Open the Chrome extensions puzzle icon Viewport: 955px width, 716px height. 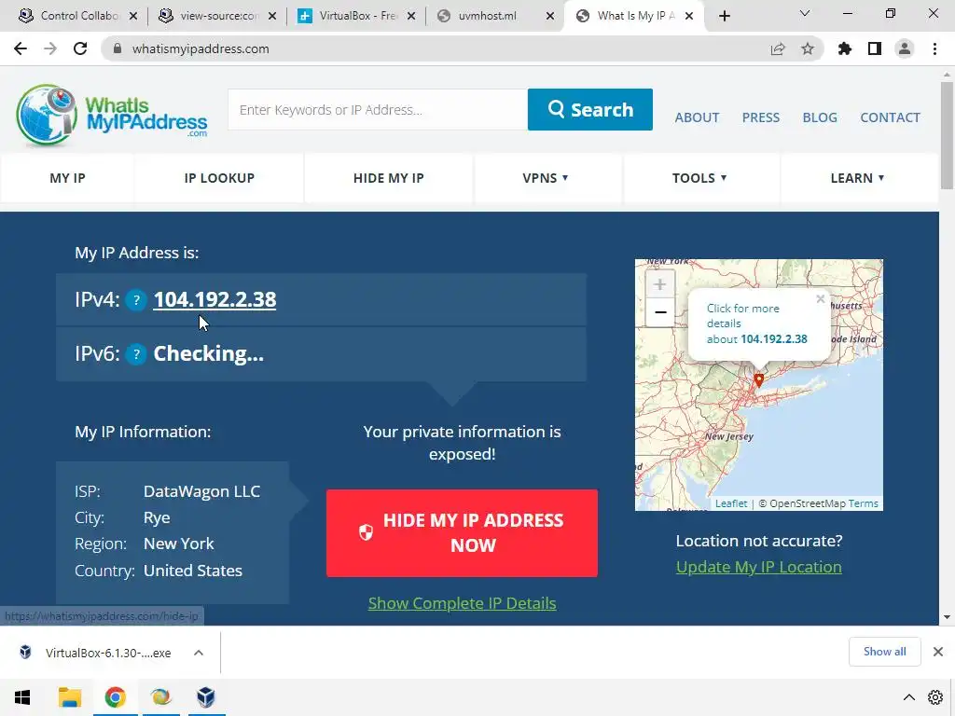[x=845, y=48]
